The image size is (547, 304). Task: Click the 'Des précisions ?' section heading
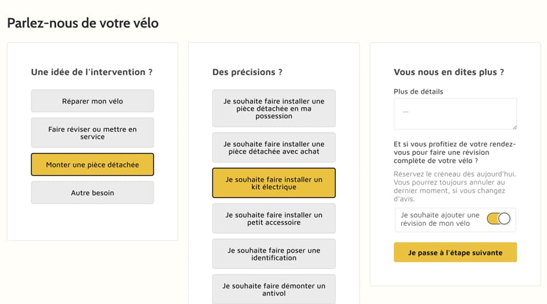coord(247,72)
